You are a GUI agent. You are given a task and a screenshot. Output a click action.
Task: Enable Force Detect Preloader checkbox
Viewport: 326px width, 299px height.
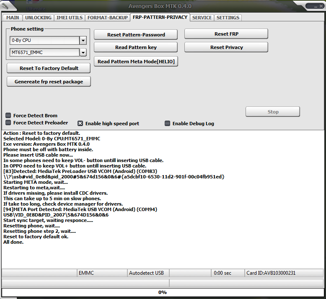8,123
